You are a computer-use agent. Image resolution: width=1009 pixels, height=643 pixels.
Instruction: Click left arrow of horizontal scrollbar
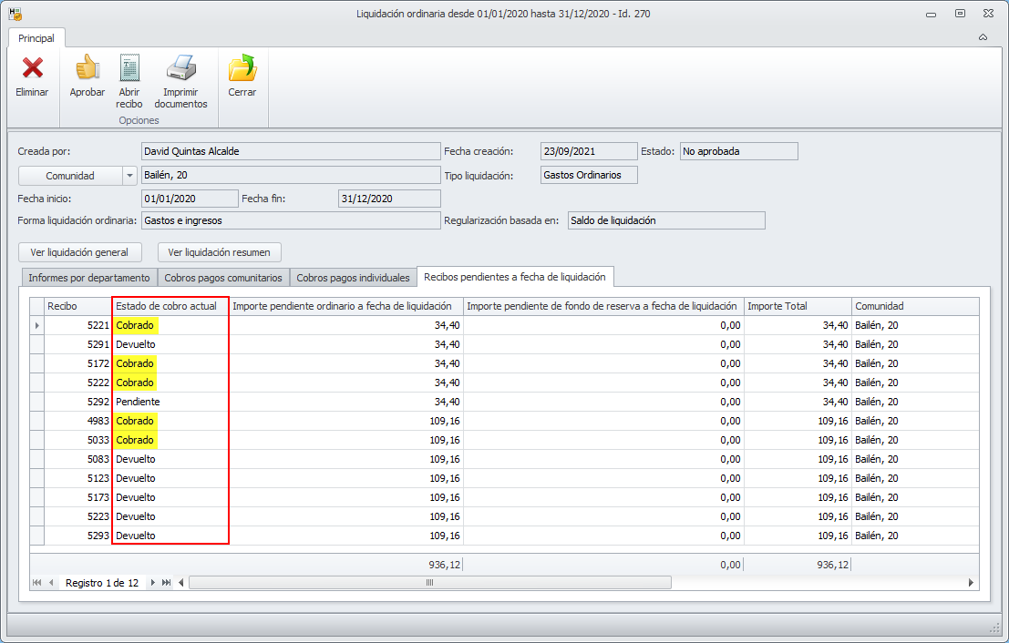[181, 583]
